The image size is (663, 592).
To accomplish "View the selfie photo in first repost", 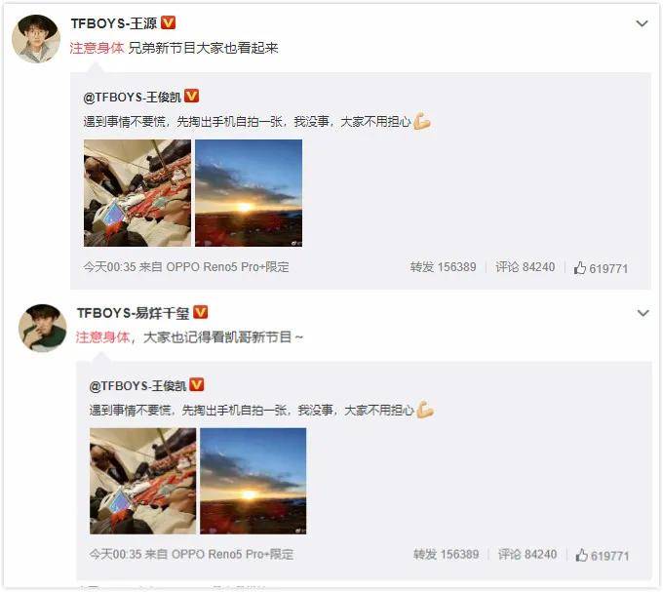I will (137, 193).
